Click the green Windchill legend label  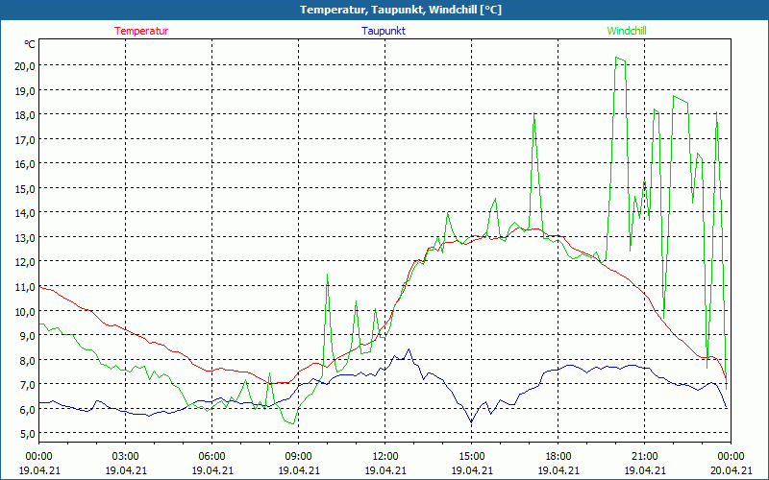[627, 31]
